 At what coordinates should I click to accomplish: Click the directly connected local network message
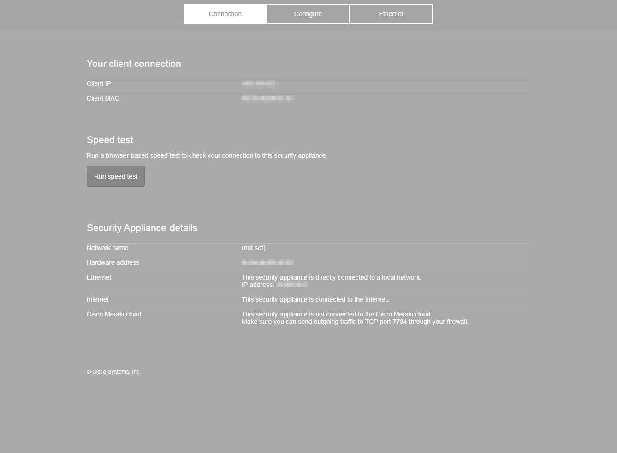331,277
